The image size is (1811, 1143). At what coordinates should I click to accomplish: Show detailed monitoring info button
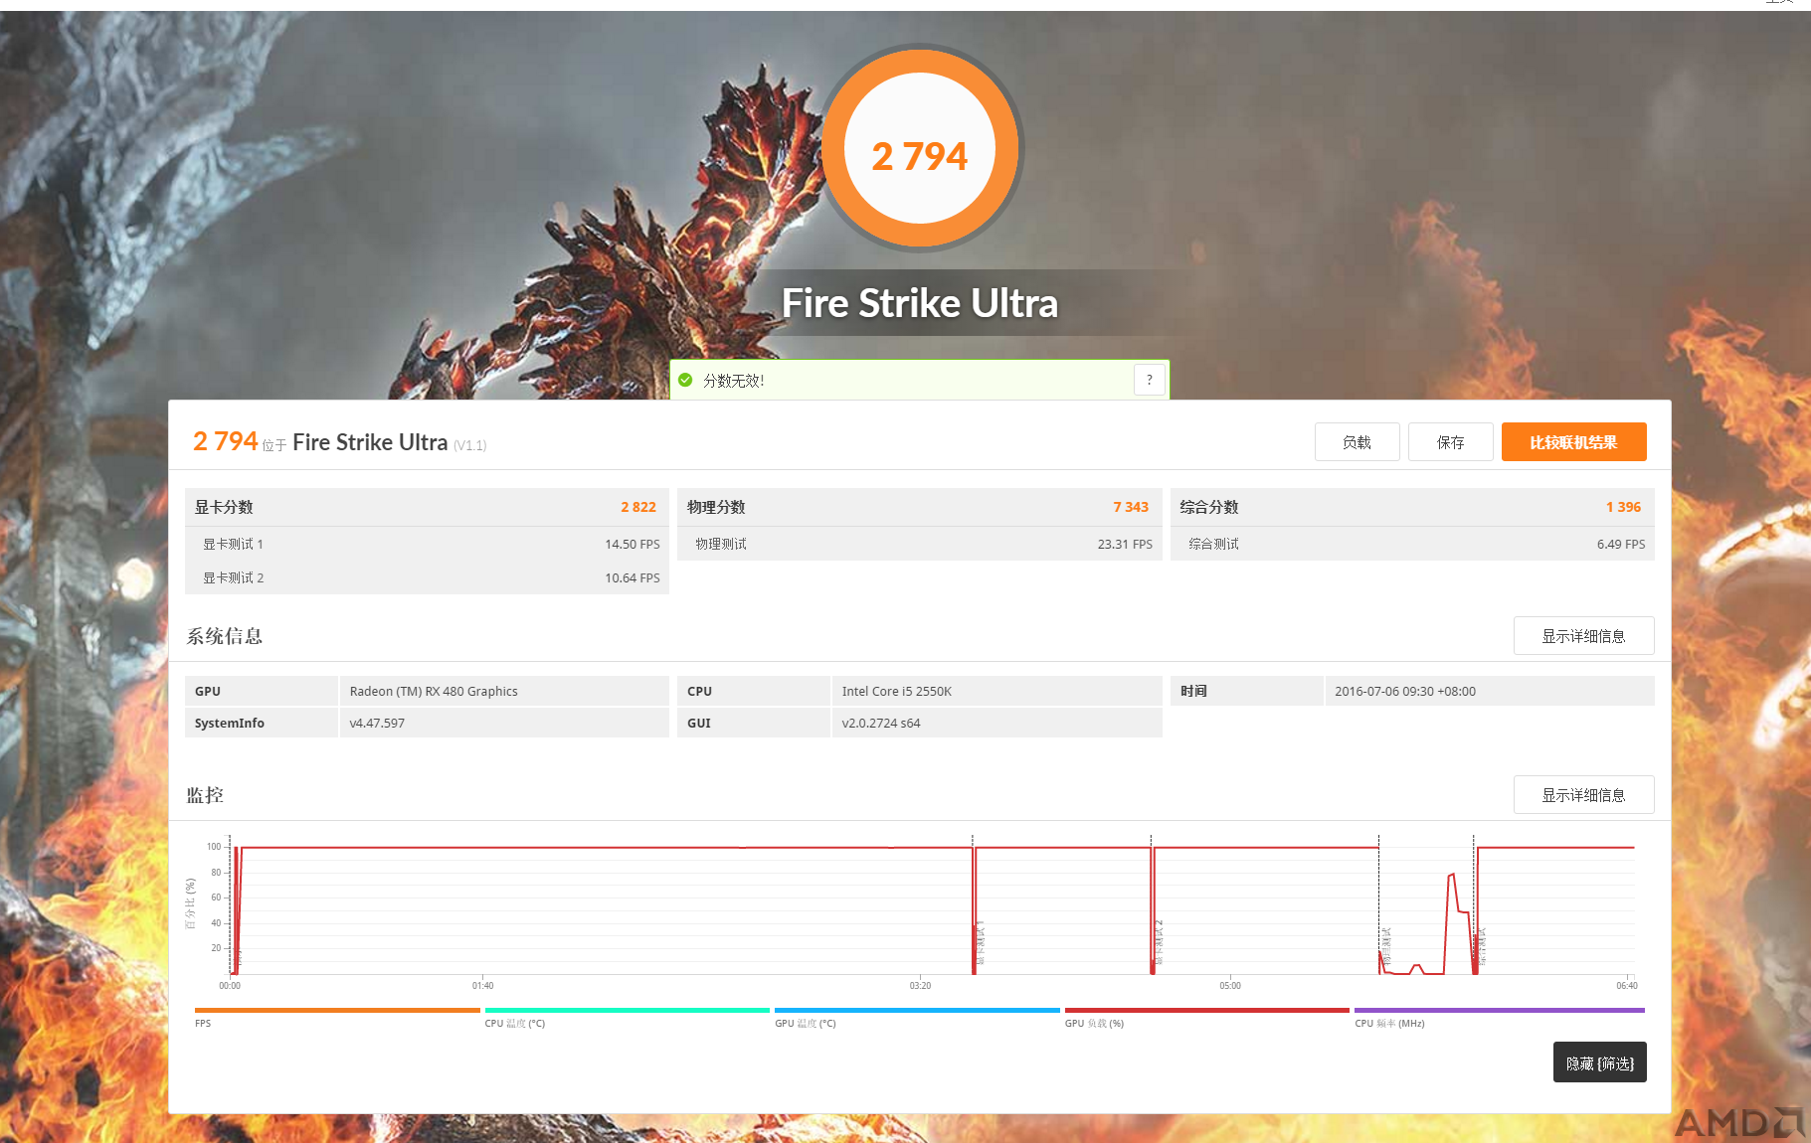click(1583, 795)
